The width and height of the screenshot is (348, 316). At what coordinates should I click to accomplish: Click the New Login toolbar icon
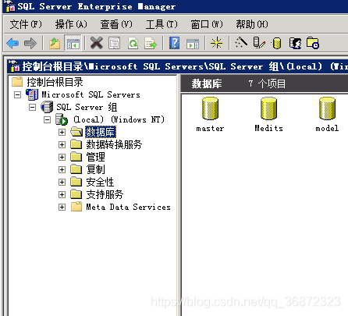point(296,43)
